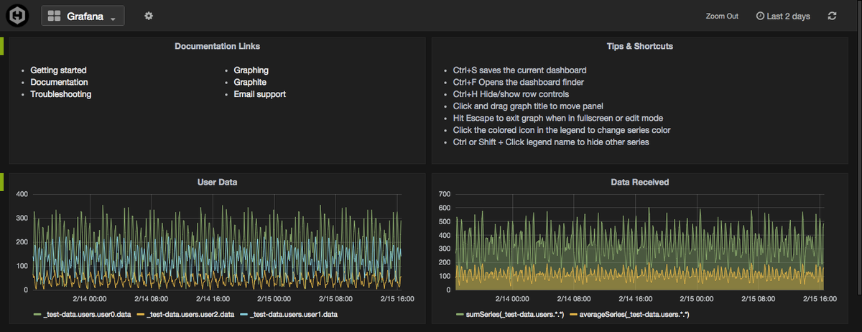Image resolution: width=862 pixels, height=332 pixels.
Task: Click the Data Received panel title
Action: tap(639, 183)
